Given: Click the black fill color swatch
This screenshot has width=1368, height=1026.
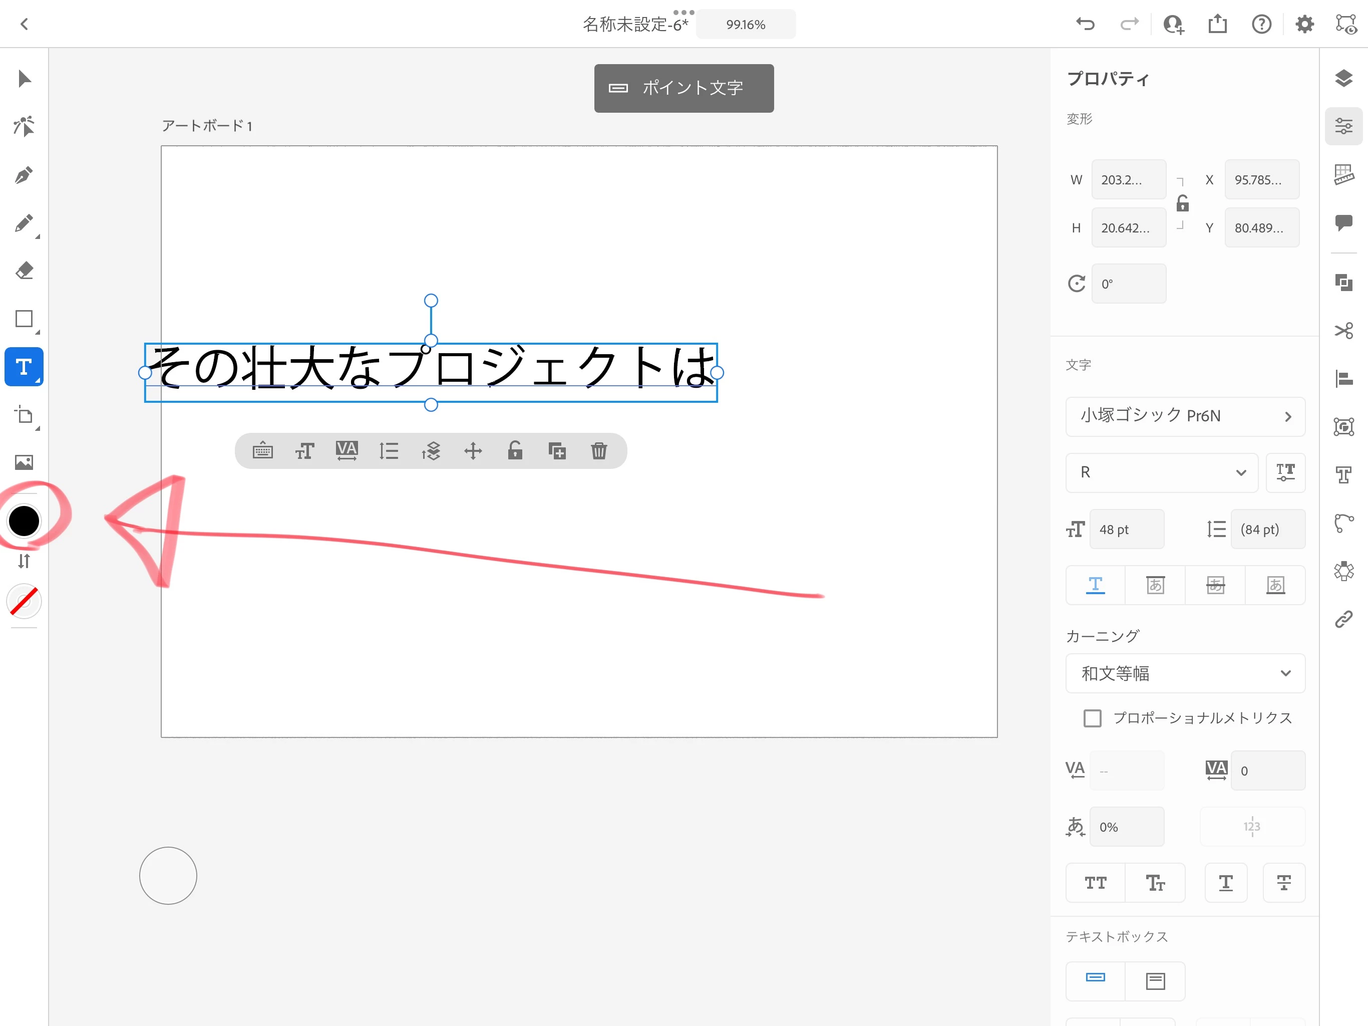Looking at the screenshot, I should click(24, 521).
